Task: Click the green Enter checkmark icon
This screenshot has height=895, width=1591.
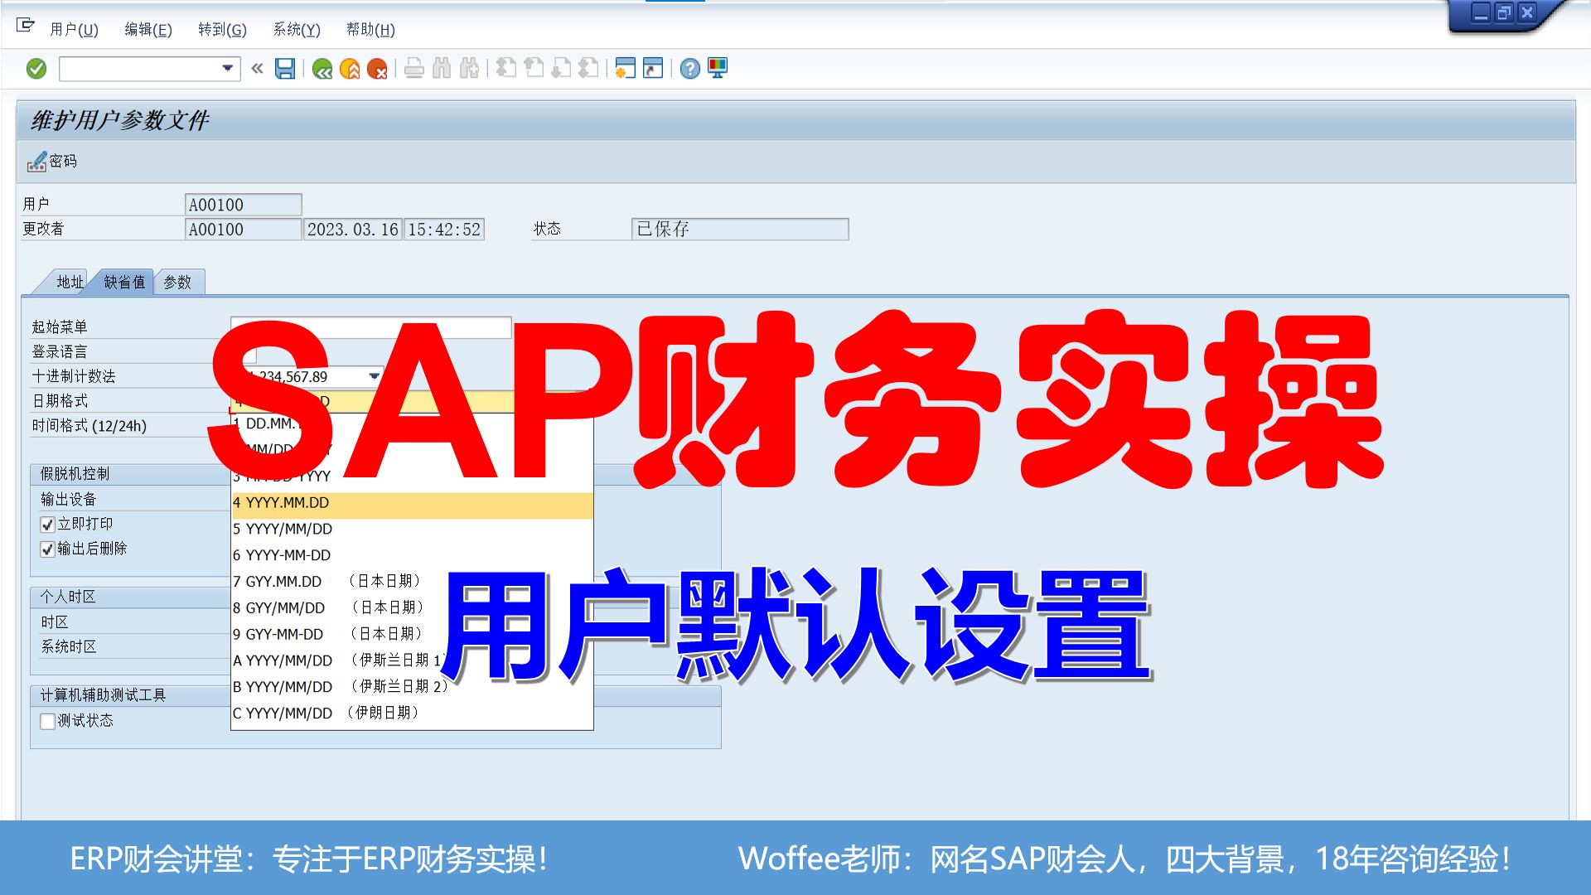Action: coord(36,69)
